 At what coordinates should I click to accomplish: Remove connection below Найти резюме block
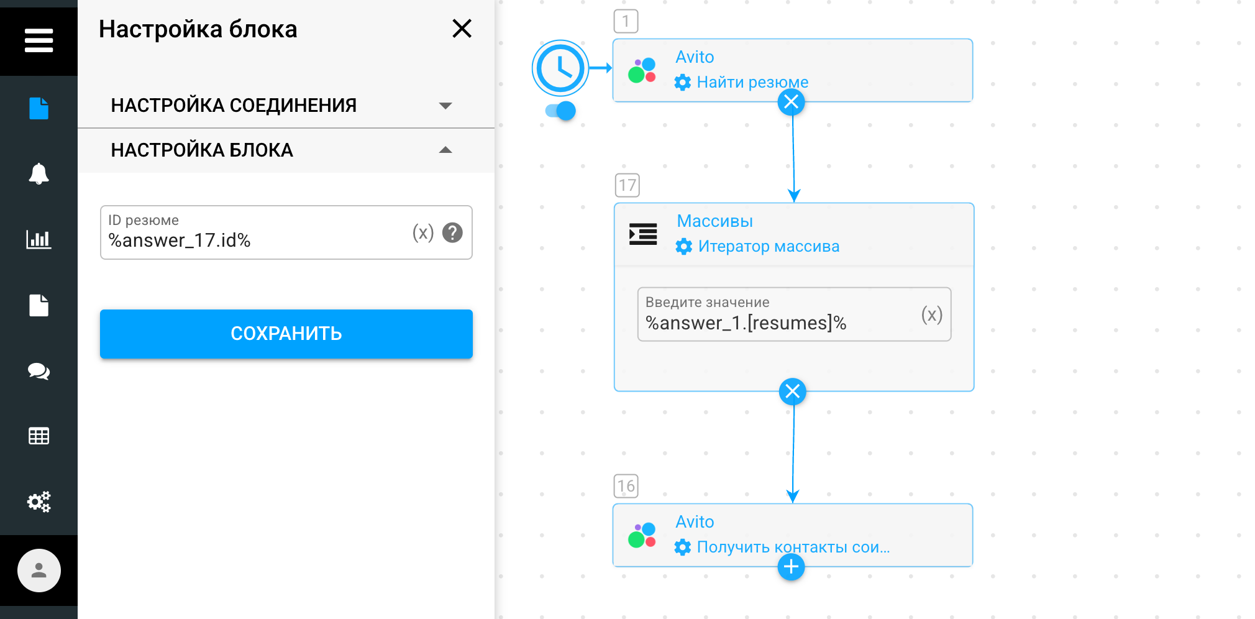[791, 102]
